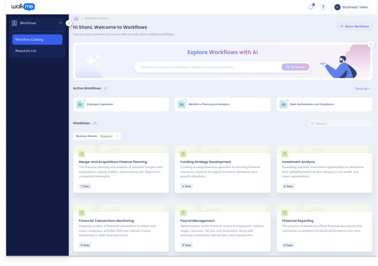This screenshot has height=266, width=378.
Task: Click the Workforce Planning and Analytics icon
Action: tap(182, 105)
